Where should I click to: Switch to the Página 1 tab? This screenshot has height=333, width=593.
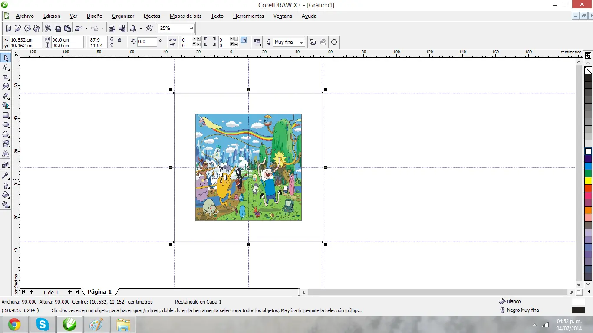pyautogui.click(x=99, y=292)
